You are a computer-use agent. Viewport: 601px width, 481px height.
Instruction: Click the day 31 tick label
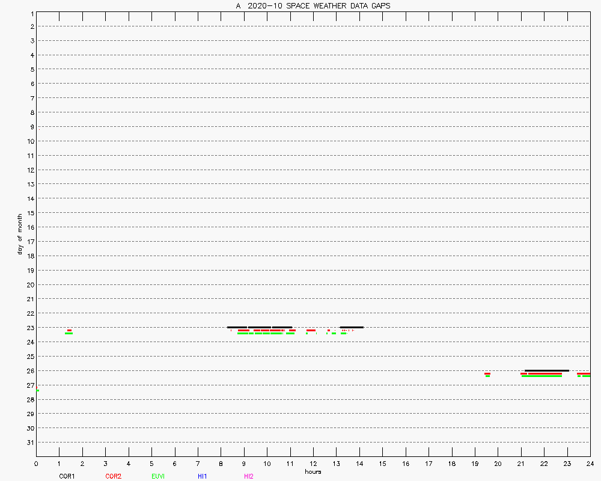tap(30, 443)
